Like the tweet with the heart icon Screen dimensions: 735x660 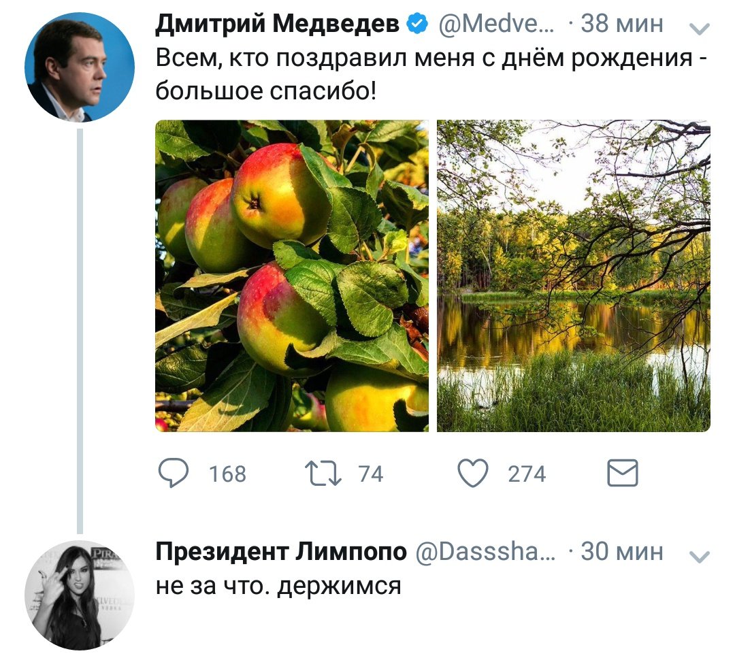pos(474,473)
